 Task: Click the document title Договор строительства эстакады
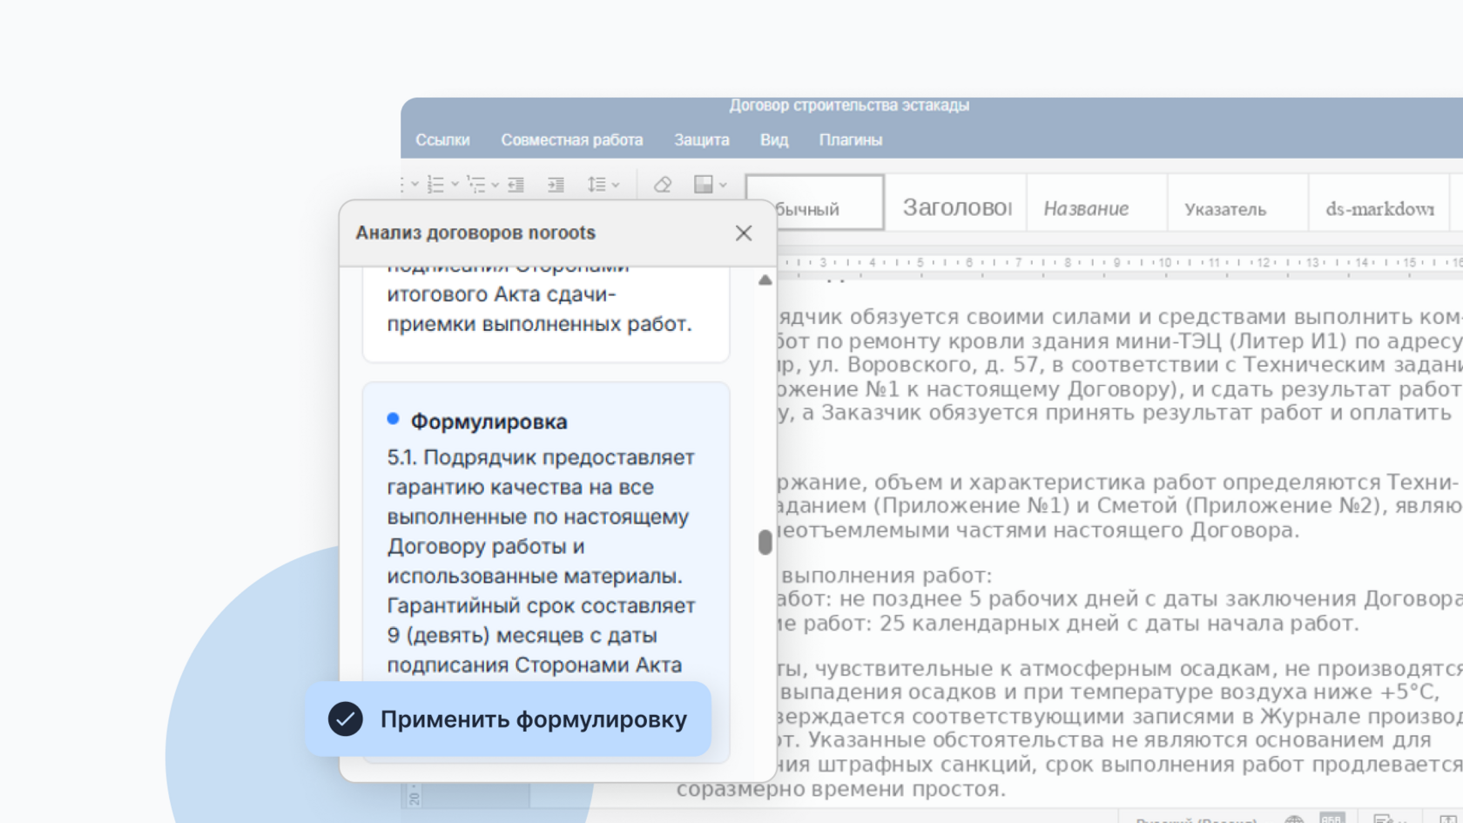pos(849,105)
